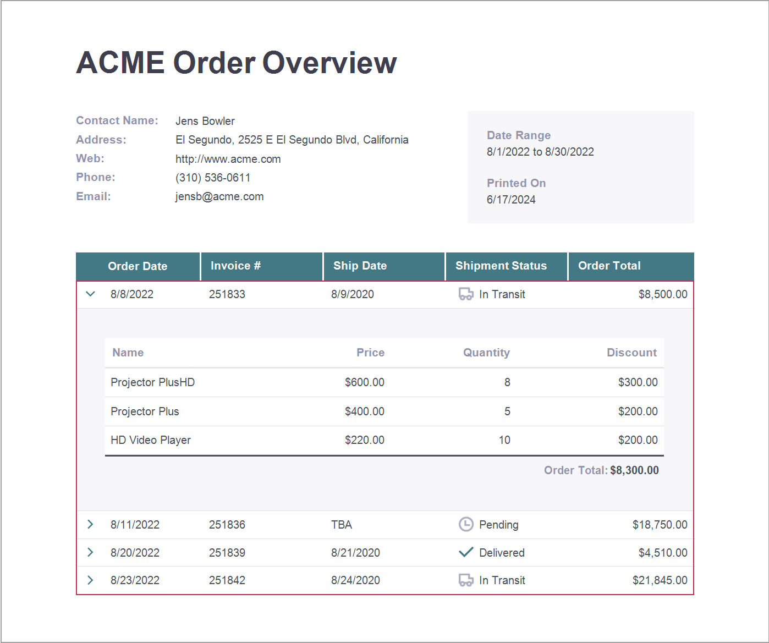Click the Pending status text
Screen dimensions: 769x643
498,525
